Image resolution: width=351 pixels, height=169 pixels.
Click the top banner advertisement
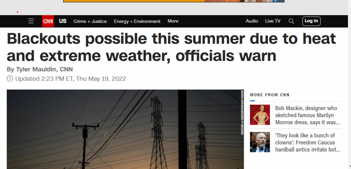174,1
